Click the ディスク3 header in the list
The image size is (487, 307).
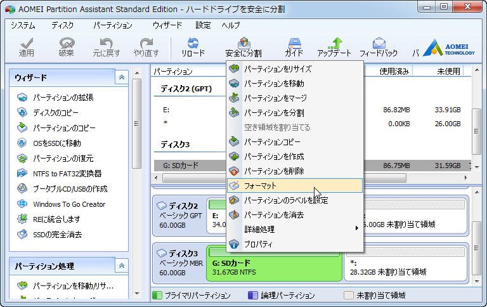(175, 145)
